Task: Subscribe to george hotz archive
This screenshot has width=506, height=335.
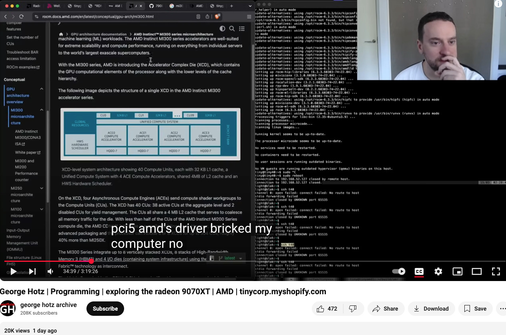Action: [x=105, y=309]
